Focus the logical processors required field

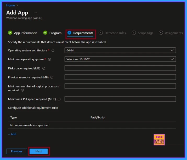click(x=120, y=86)
